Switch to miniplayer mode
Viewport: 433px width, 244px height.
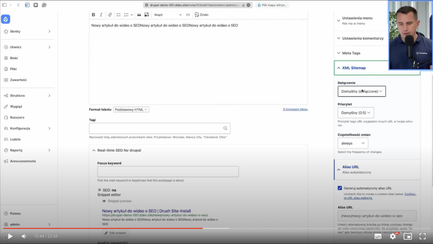(408, 236)
